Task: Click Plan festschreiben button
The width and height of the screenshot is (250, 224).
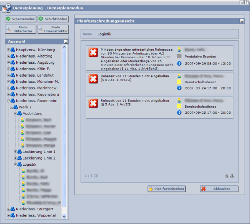Action: [167, 189]
